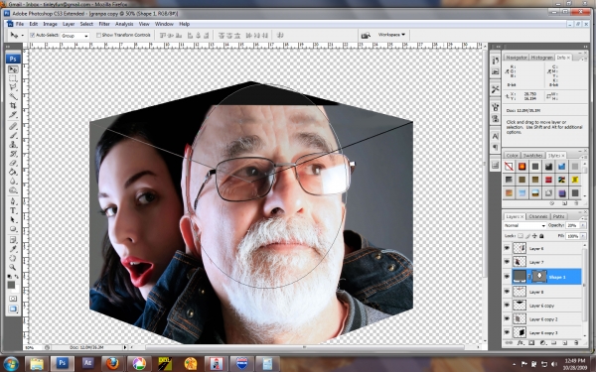Select the Path Selection tool
This screenshot has height=372, width=596.
coord(13,219)
